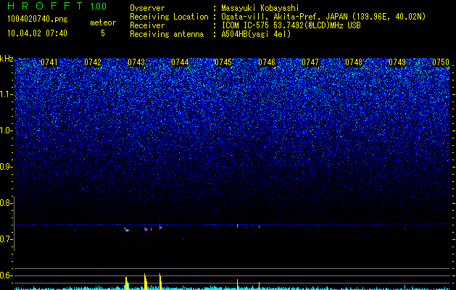The image size is (456, 290).
Task: Click the date stamp 10.04.02 07:40
Action: point(37,33)
